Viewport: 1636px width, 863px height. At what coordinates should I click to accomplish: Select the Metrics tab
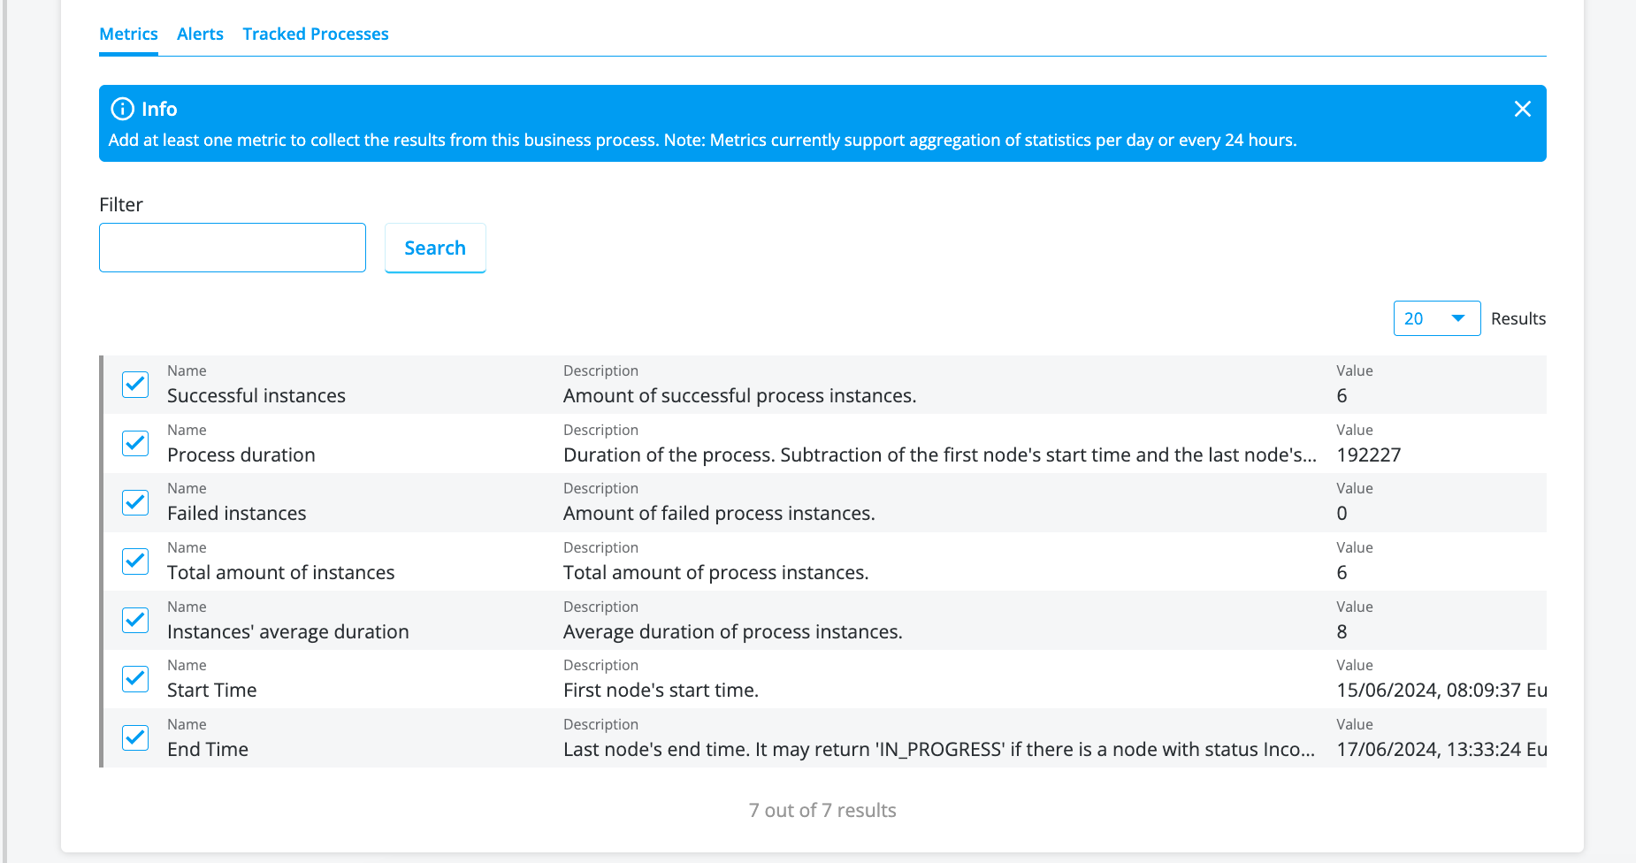[128, 34]
